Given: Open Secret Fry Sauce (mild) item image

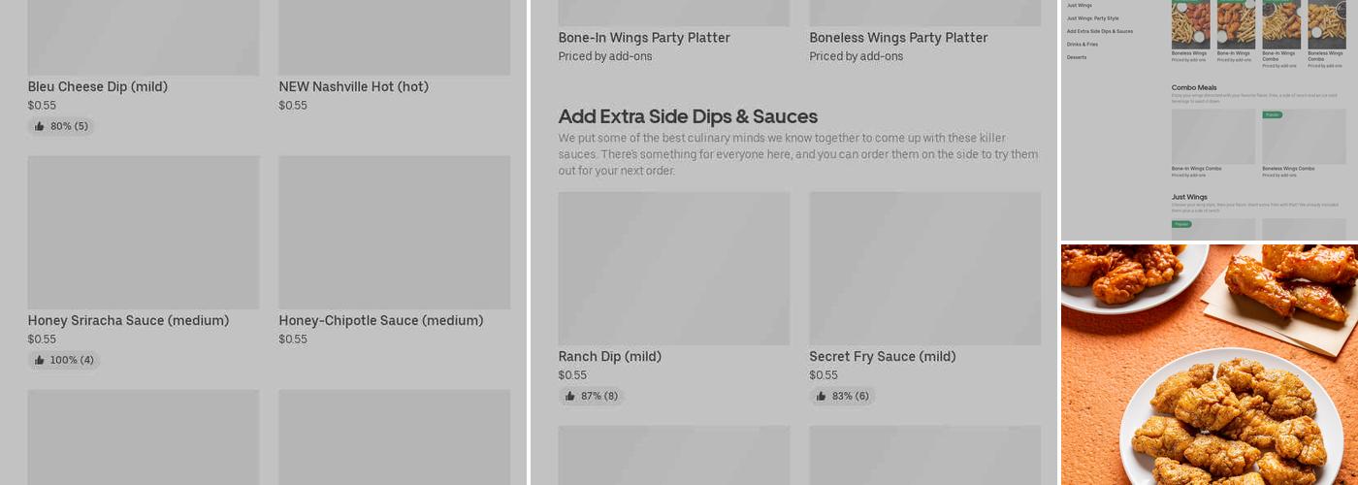Looking at the screenshot, I should pos(924,269).
